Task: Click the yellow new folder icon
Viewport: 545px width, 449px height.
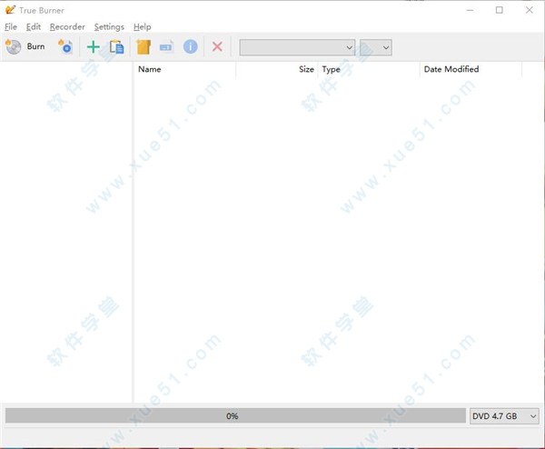Action: 144,47
